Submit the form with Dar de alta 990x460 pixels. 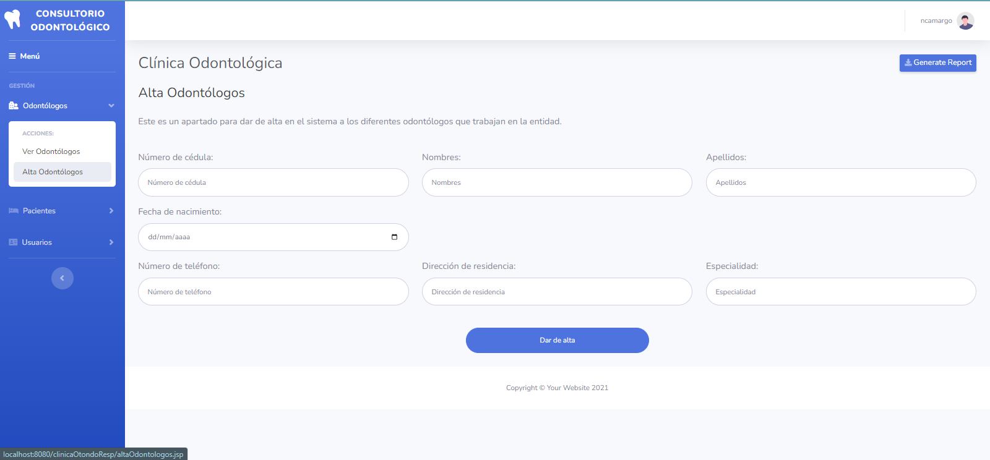[x=557, y=340]
